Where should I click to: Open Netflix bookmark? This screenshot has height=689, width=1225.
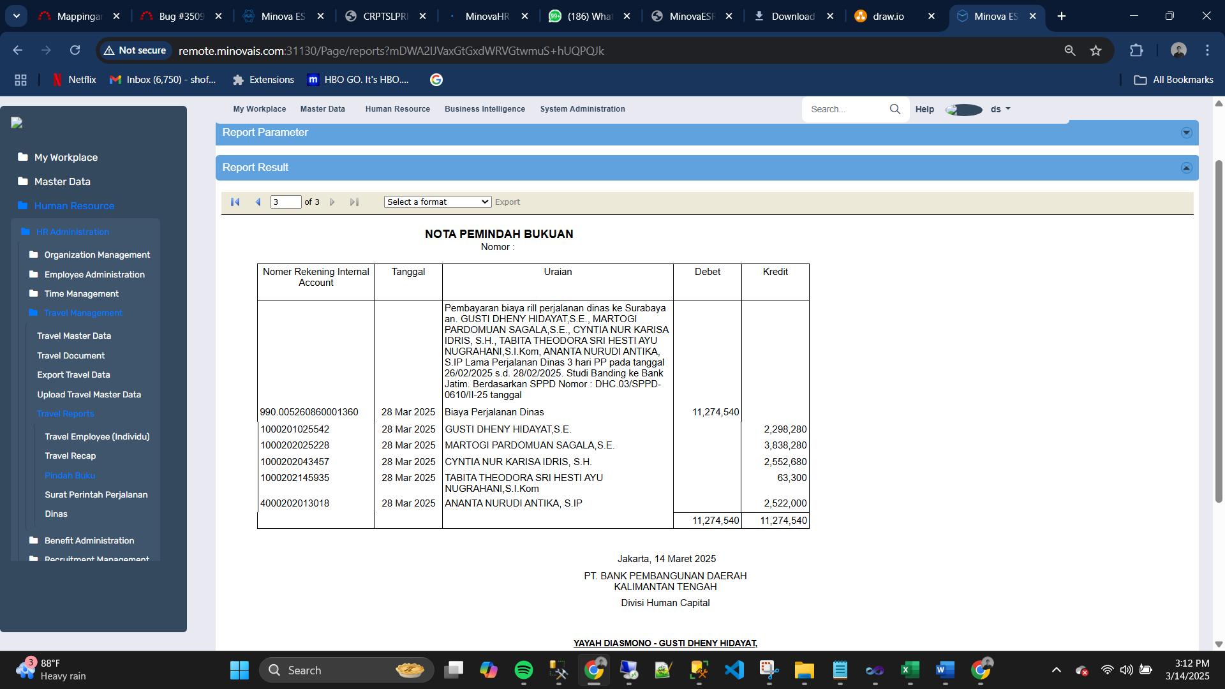tap(75, 80)
